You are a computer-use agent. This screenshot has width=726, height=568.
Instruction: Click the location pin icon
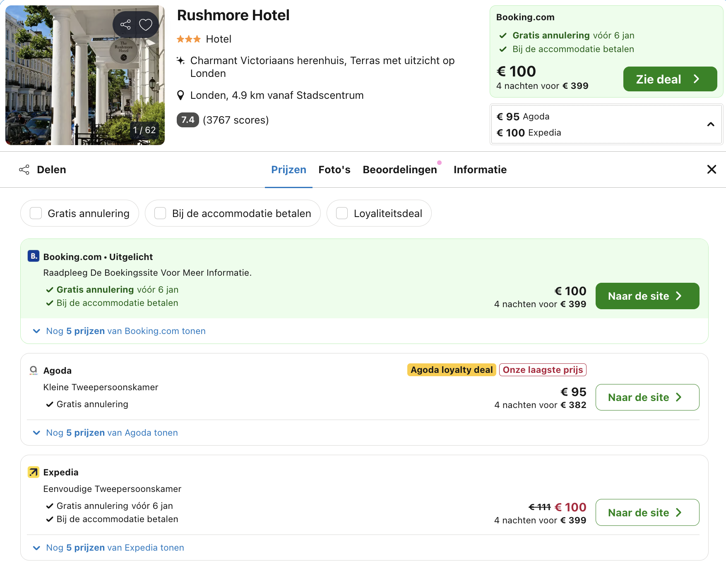click(180, 95)
